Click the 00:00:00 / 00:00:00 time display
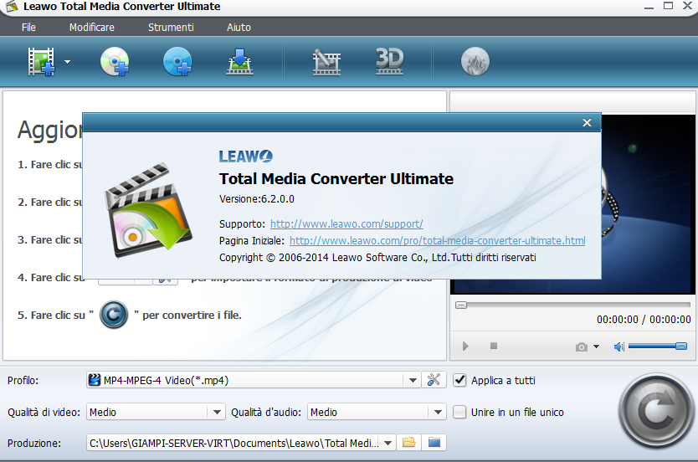 tap(644, 319)
